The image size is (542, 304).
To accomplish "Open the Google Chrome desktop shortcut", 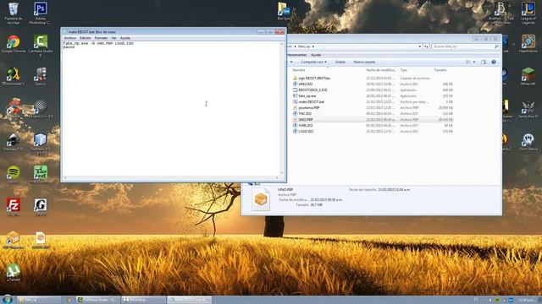I will click(x=14, y=44).
